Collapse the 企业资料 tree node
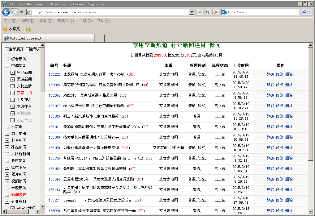Image resolution: width=315 pixels, height=216 pixels. 7,202
